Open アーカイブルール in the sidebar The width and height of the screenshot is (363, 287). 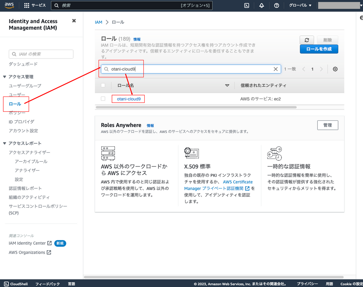pyautogui.click(x=31, y=161)
